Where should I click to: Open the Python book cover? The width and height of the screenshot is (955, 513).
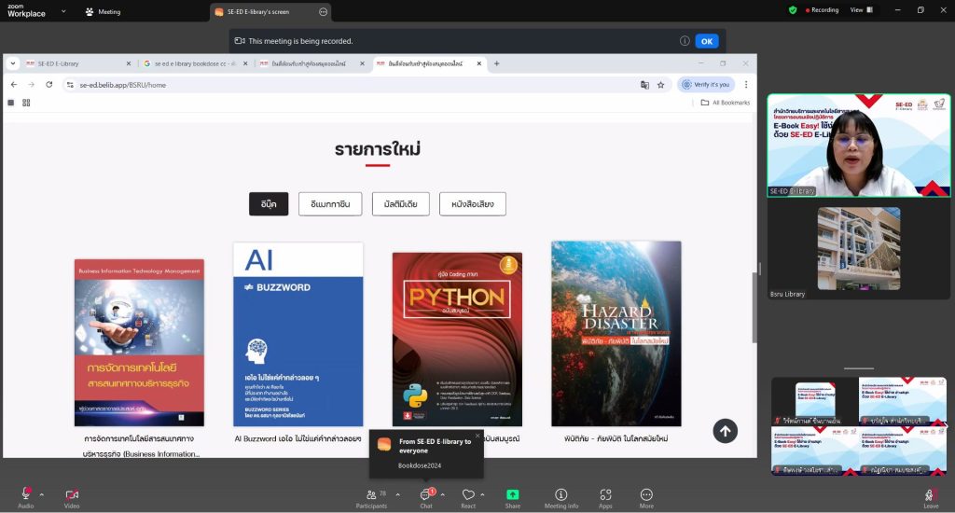click(x=457, y=340)
